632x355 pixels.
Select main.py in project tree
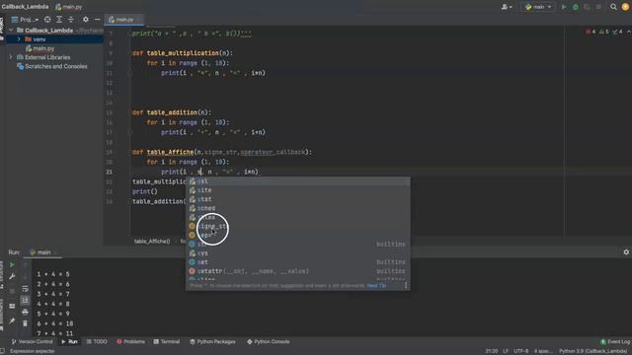pyautogui.click(x=43, y=48)
